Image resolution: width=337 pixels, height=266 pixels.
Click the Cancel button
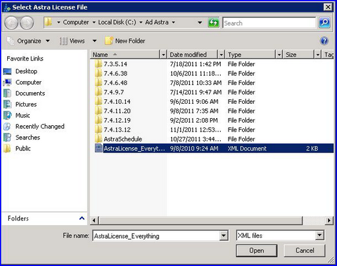click(x=305, y=250)
